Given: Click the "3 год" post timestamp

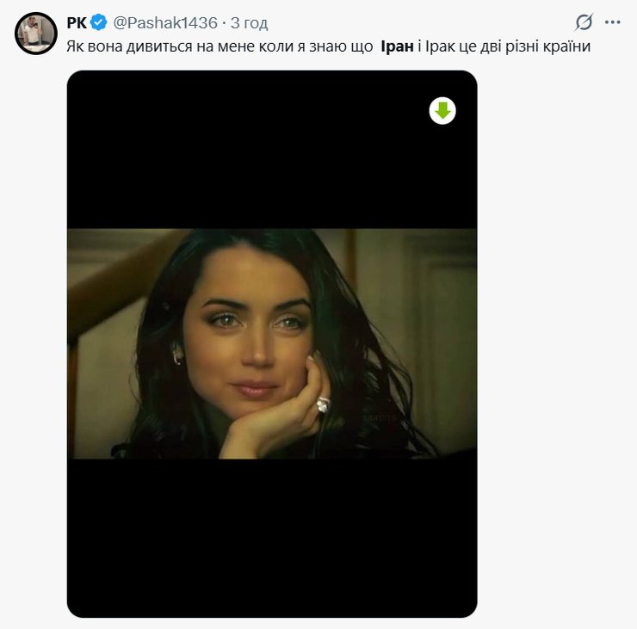Looking at the screenshot, I should pos(249,22).
